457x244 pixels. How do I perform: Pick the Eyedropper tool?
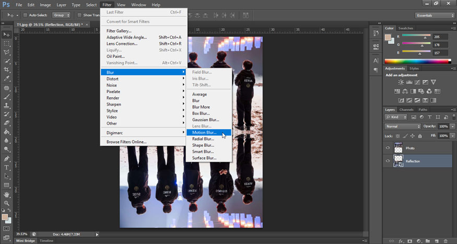click(7, 78)
